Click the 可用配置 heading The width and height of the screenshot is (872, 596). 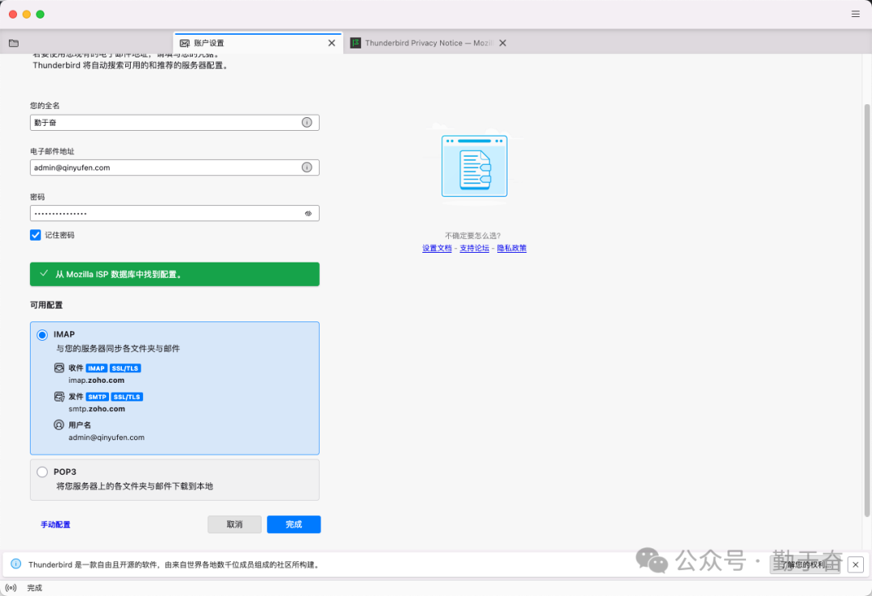(x=46, y=305)
